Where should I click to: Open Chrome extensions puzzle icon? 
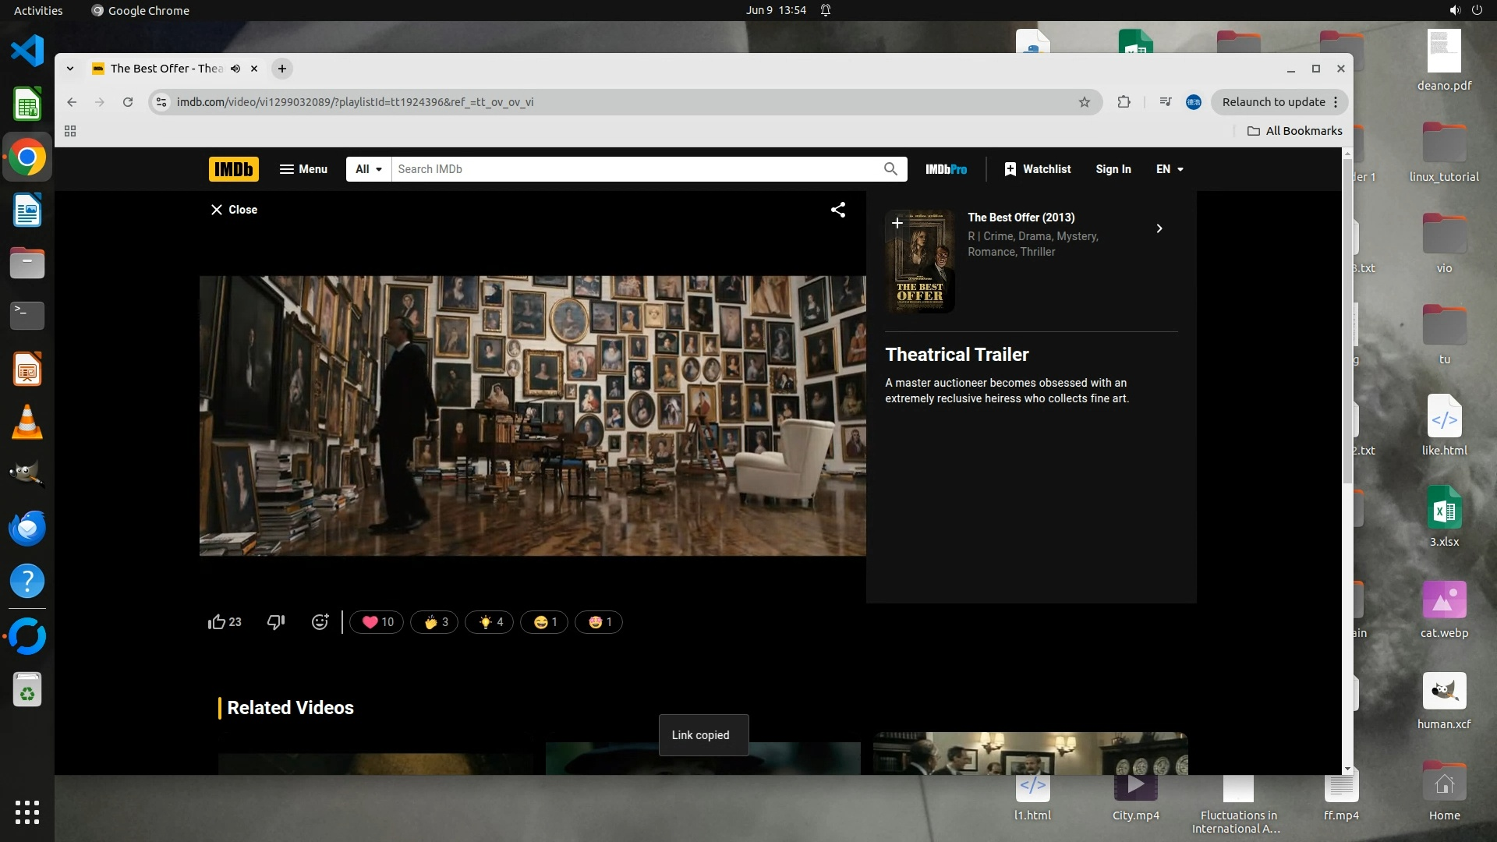pyautogui.click(x=1124, y=102)
